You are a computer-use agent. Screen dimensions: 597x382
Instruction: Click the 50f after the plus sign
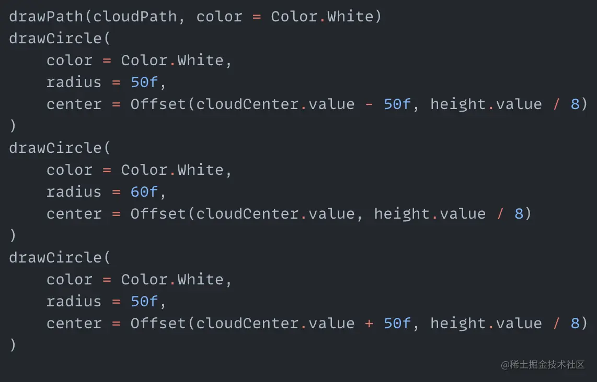397,324
